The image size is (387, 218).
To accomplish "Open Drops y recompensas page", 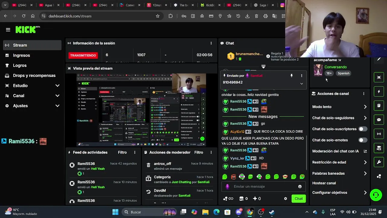I will click(x=32, y=75).
